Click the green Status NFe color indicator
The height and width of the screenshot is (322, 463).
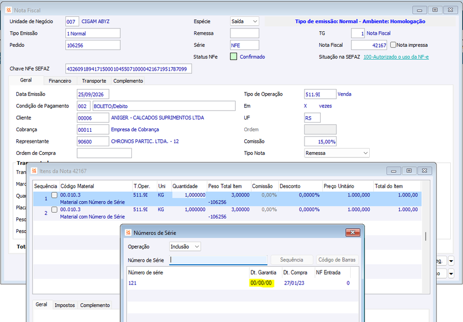(x=234, y=57)
